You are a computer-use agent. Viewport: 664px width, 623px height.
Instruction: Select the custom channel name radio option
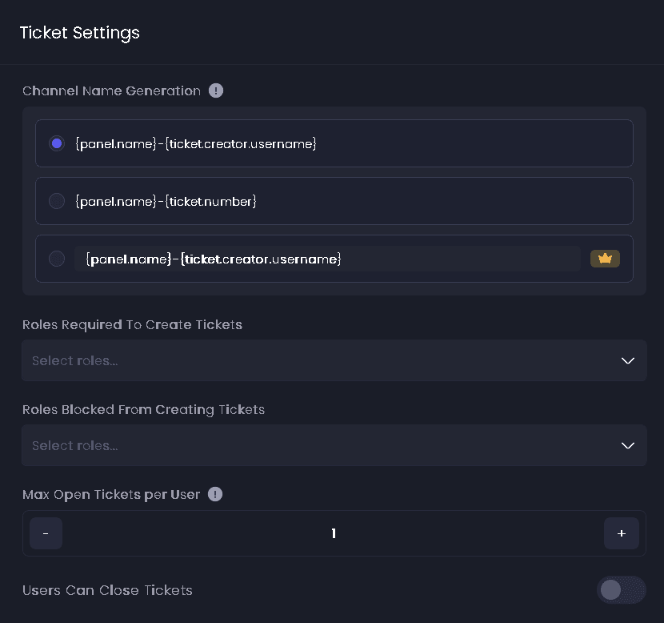57,258
